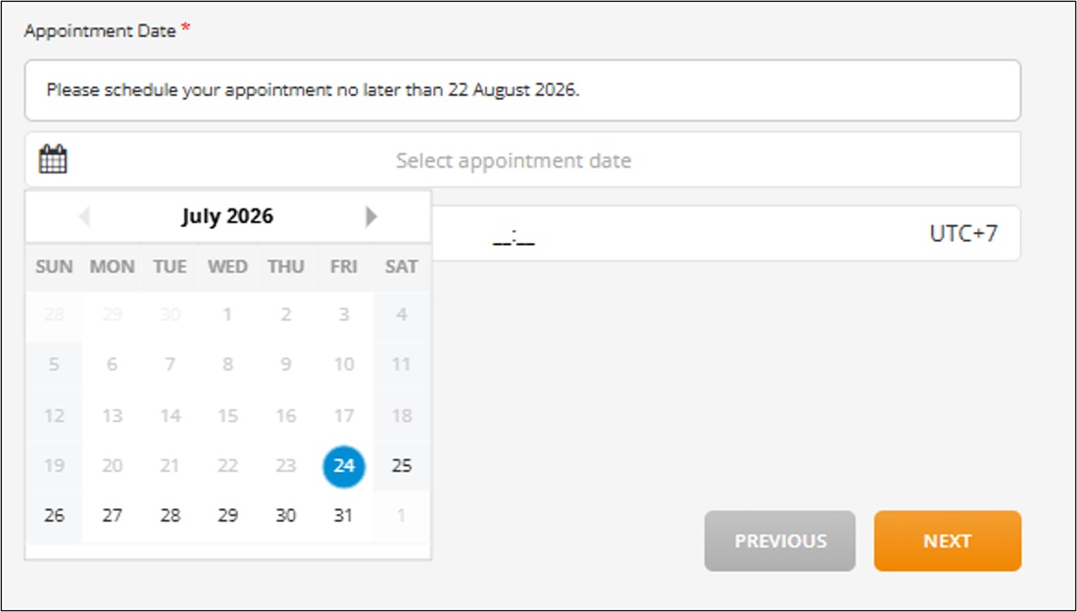Image resolution: width=1077 pixels, height=612 pixels.
Task: Click the time input field with UTC+7
Action: [x=725, y=233]
